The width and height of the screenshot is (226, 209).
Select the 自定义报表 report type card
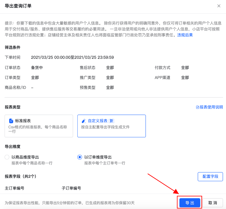tap(112, 126)
